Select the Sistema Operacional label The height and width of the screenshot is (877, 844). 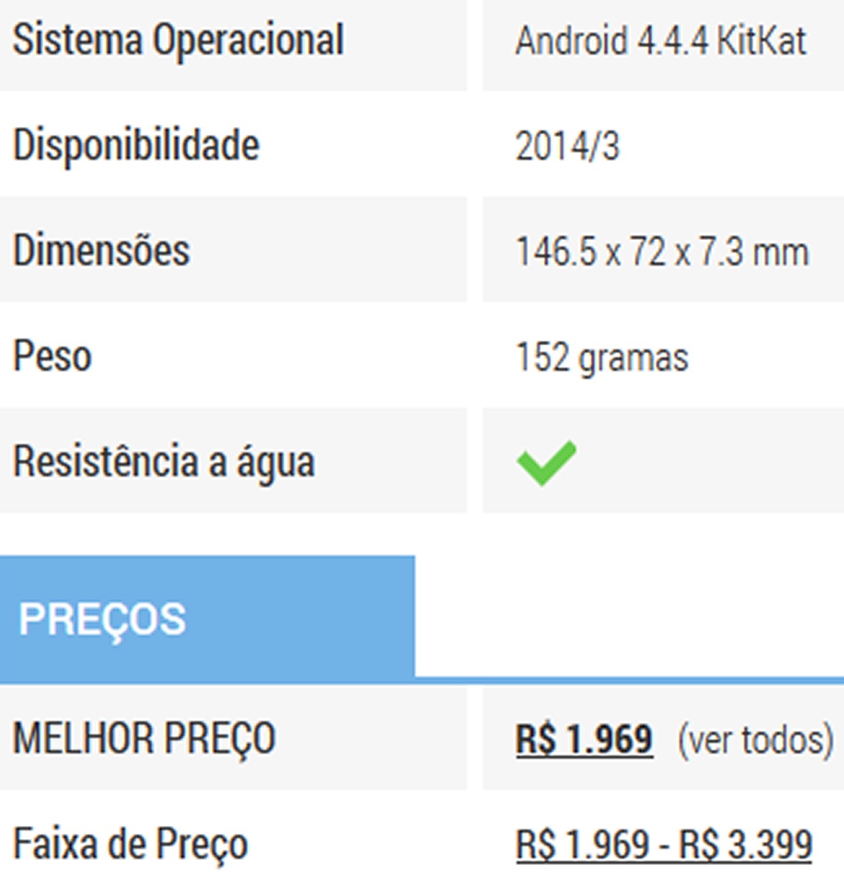pyautogui.click(x=178, y=40)
